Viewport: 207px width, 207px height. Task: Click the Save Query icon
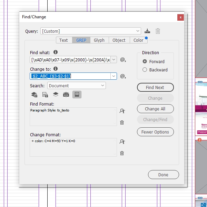148,31
